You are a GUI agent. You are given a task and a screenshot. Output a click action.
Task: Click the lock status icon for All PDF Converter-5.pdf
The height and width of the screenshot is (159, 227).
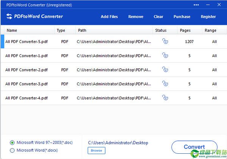165,41
